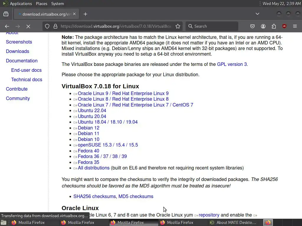Click the Oracle Linux heading
302x226 pixels.
click(x=80, y=208)
